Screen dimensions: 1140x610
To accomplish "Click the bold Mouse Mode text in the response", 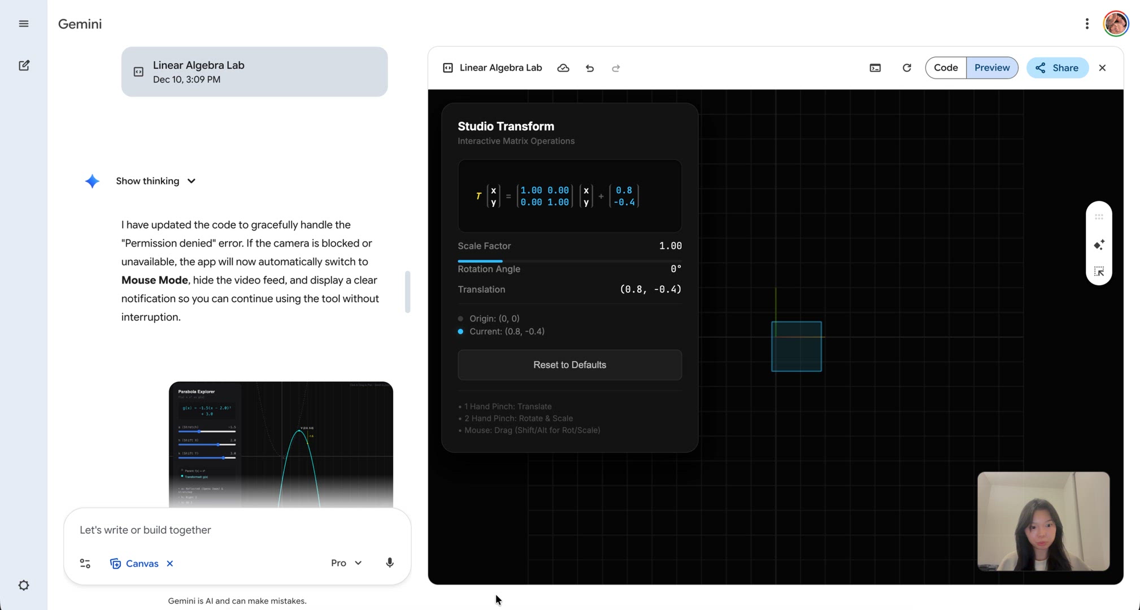I will point(154,280).
